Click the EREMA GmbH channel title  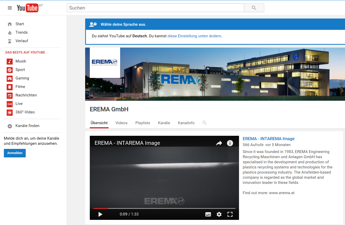(x=109, y=109)
